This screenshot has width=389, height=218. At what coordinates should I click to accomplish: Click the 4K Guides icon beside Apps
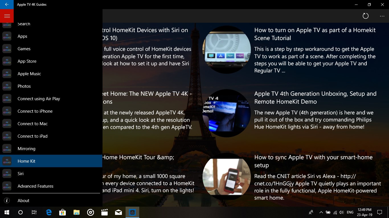click(x=7, y=36)
